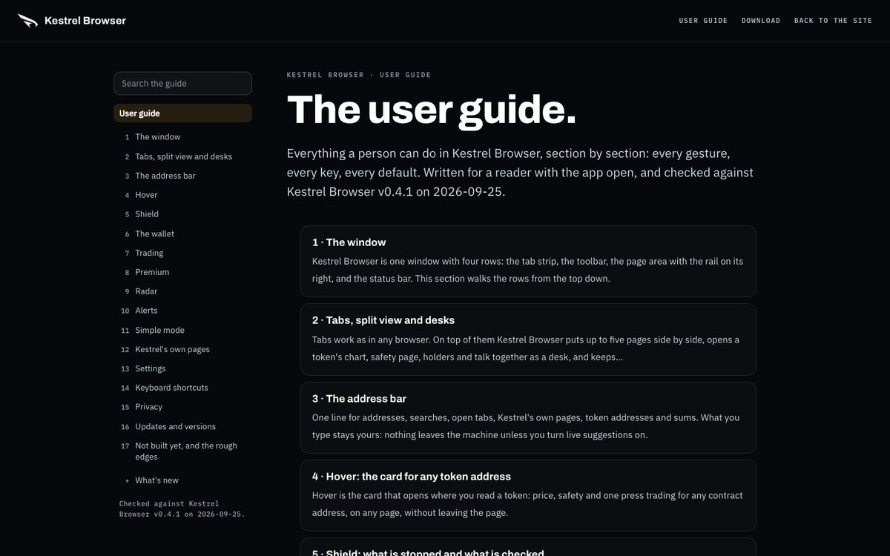This screenshot has width=890, height=556.
Task: Open sidebar item 13 Settings
Action: pyautogui.click(x=182, y=368)
